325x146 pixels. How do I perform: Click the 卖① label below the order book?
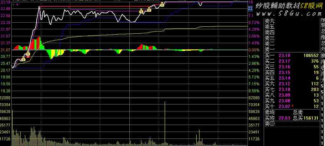(x=270, y=124)
